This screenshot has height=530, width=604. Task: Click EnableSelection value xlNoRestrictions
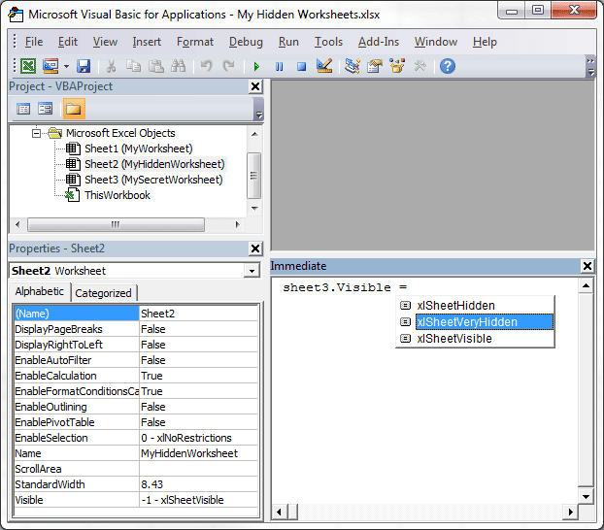click(x=198, y=438)
